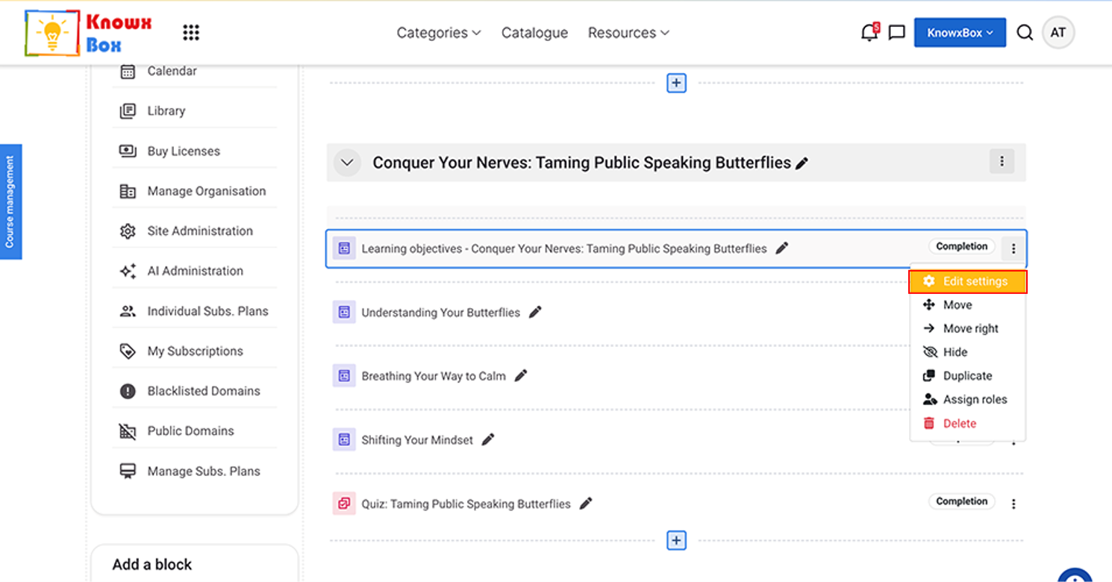This screenshot has height=582, width=1112.
Task: Open the KnowxBox blue dropdown button
Action: [x=960, y=33]
